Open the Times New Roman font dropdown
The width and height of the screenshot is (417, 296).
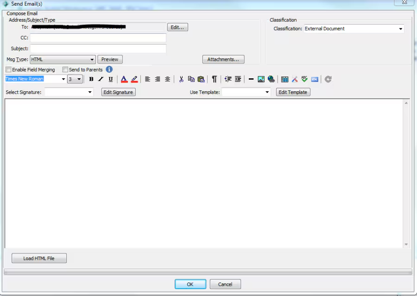point(63,79)
